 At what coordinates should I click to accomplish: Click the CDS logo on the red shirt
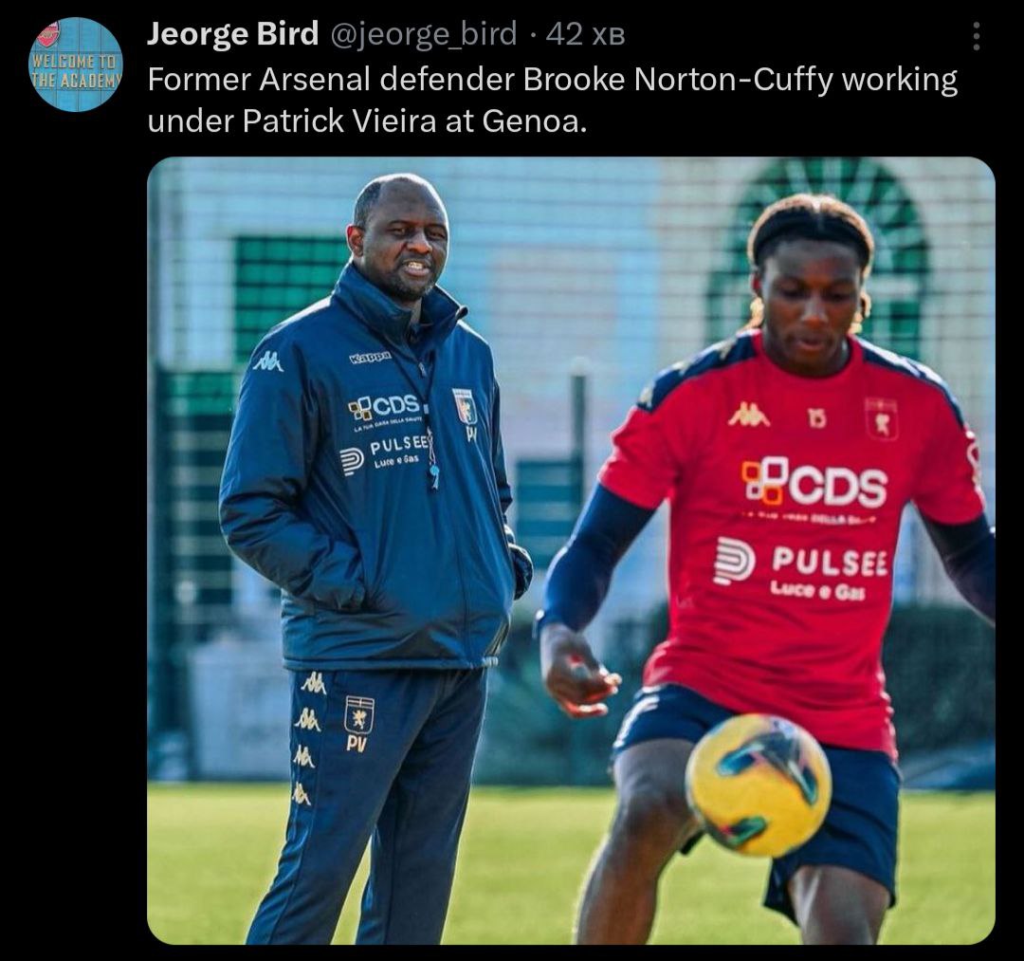pos(814,482)
